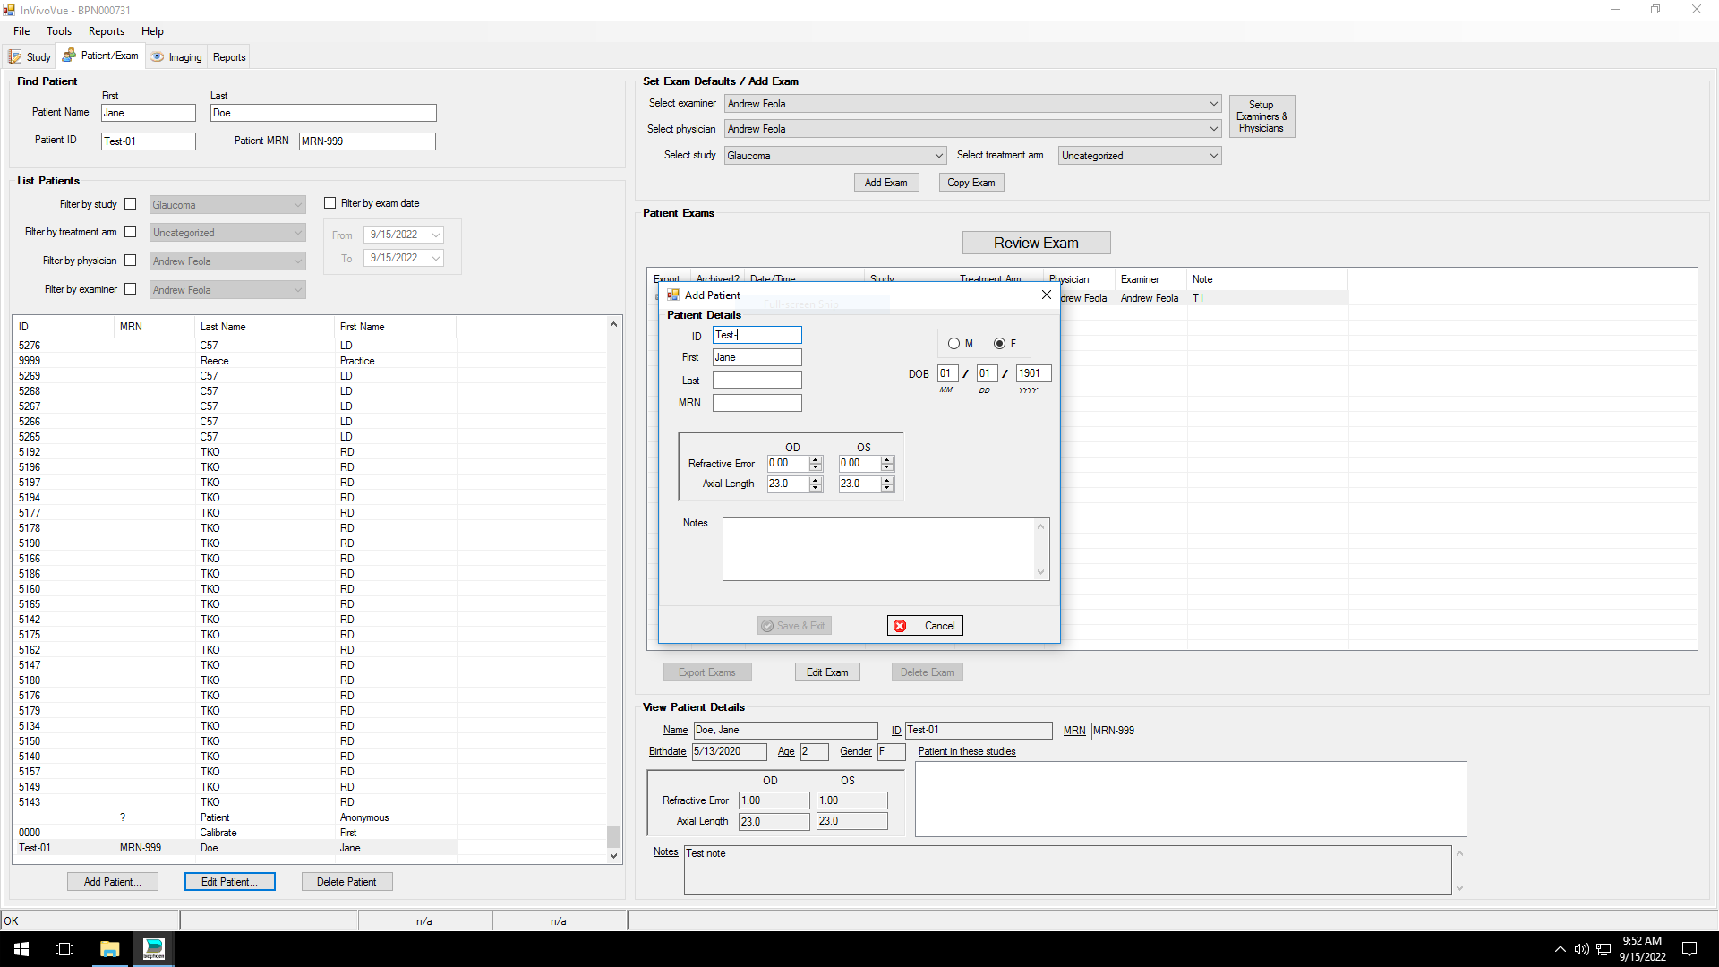Open Task View on taskbar
The image size is (1719, 967).
(64, 949)
